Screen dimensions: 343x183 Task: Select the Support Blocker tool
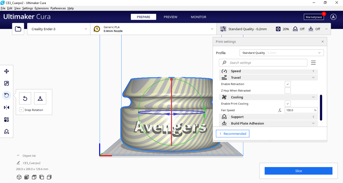[x=6, y=131]
